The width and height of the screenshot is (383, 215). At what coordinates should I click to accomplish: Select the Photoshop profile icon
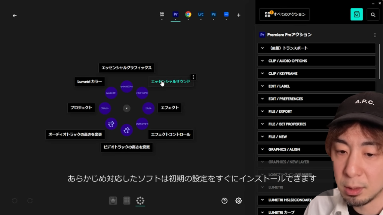[214, 15]
